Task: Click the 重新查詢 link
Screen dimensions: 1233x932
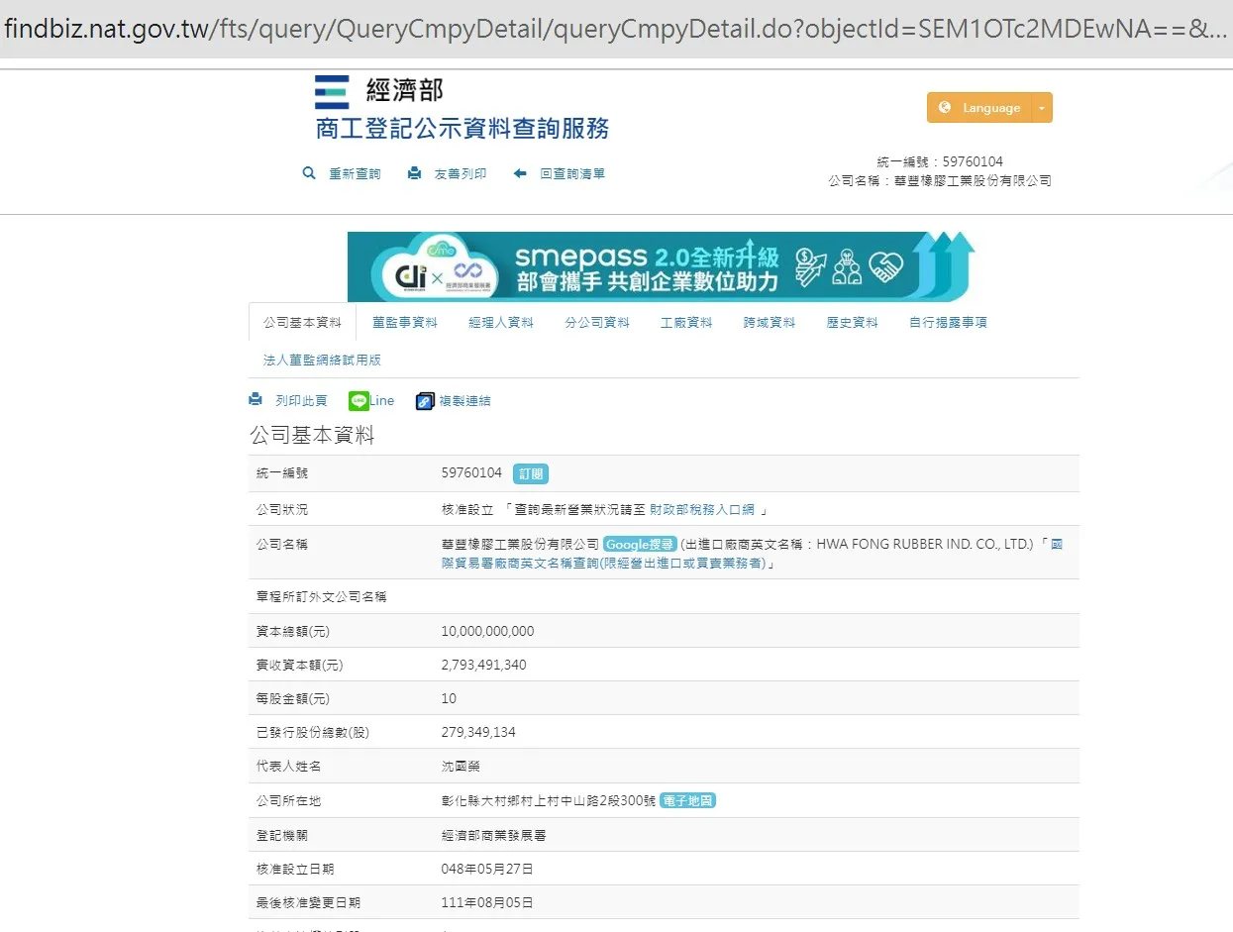Action: pyautogui.click(x=355, y=173)
